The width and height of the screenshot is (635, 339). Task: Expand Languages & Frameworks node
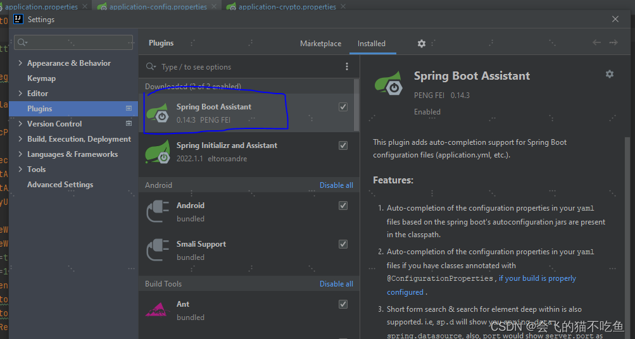coord(20,154)
